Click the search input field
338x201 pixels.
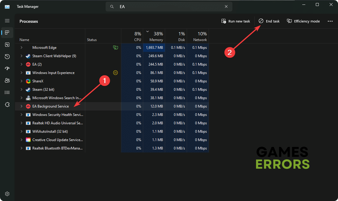tap(168, 7)
